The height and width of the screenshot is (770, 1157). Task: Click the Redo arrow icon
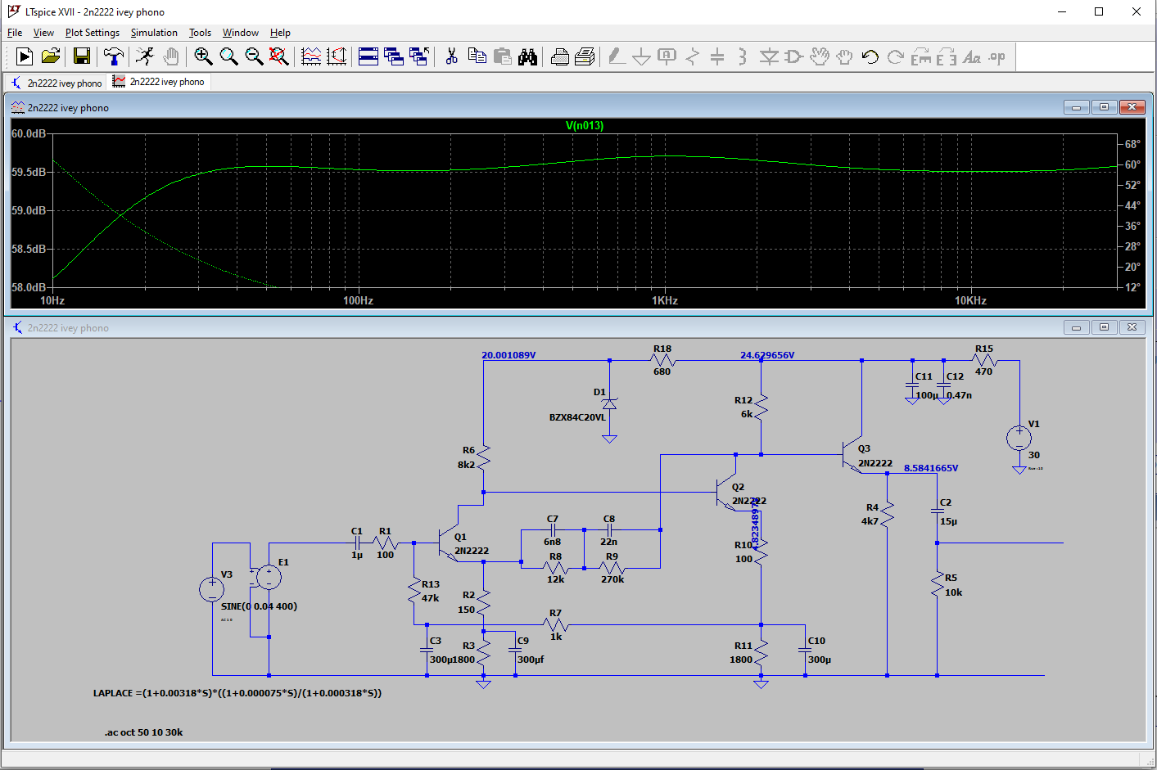(x=896, y=56)
